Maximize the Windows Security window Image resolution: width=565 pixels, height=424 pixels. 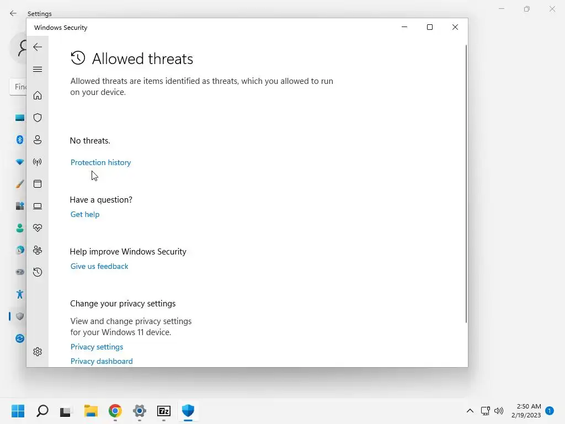point(429,27)
